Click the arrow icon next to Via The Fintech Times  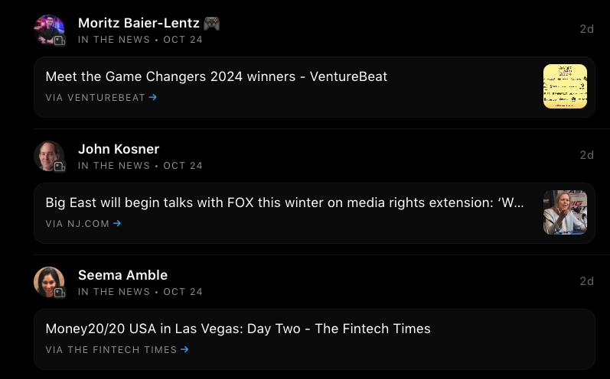point(184,349)
